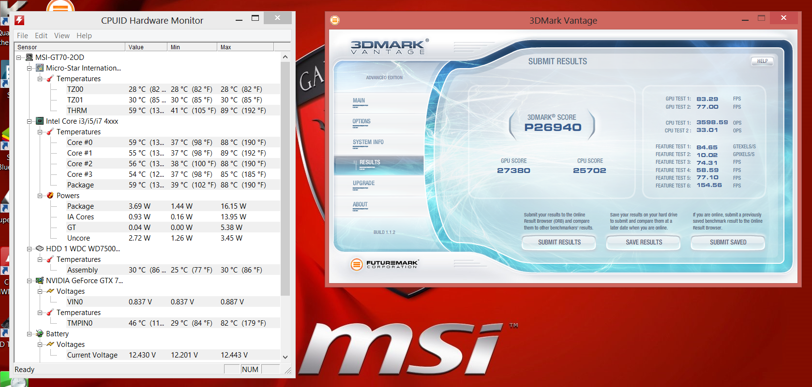
Task: Collapse the Intel Core i3/i5/i7 node
Action: (x=30, y=121)
